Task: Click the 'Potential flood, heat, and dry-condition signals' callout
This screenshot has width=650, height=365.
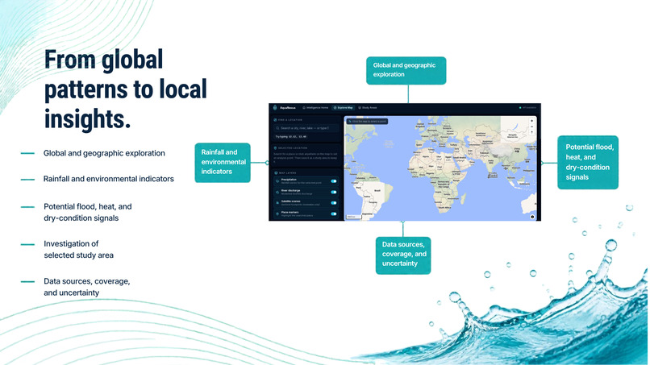Action: pos(587,163)
